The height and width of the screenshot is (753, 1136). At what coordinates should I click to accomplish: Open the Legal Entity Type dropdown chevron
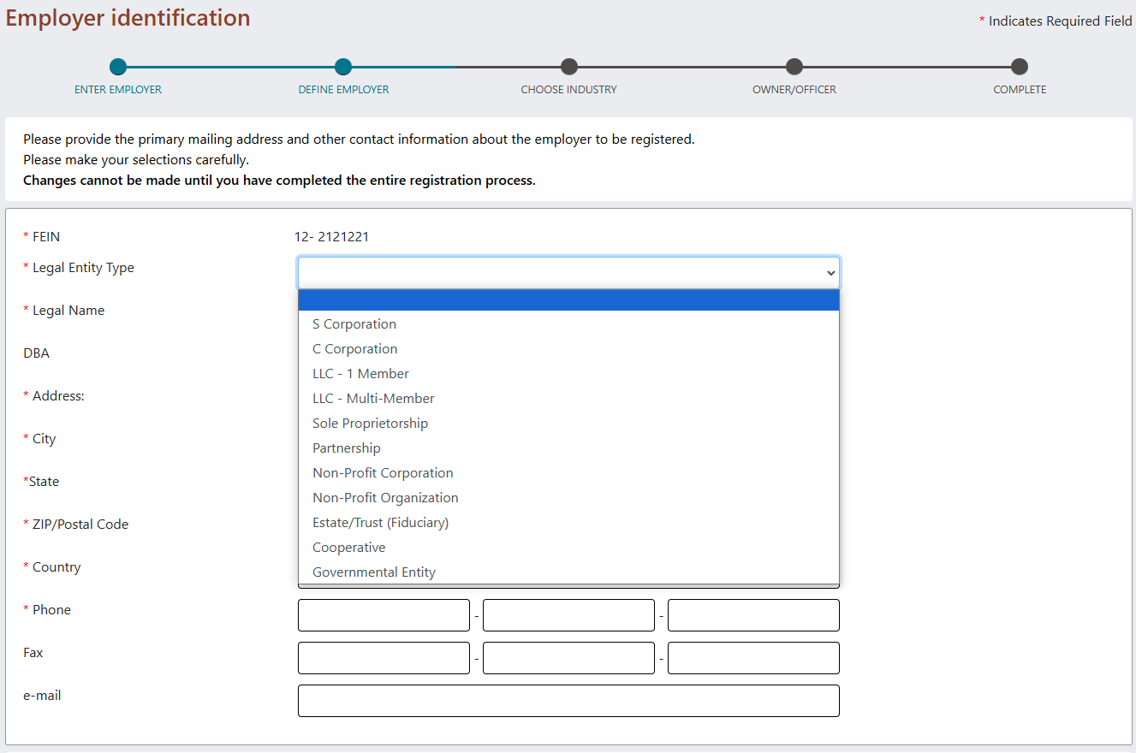829,272
